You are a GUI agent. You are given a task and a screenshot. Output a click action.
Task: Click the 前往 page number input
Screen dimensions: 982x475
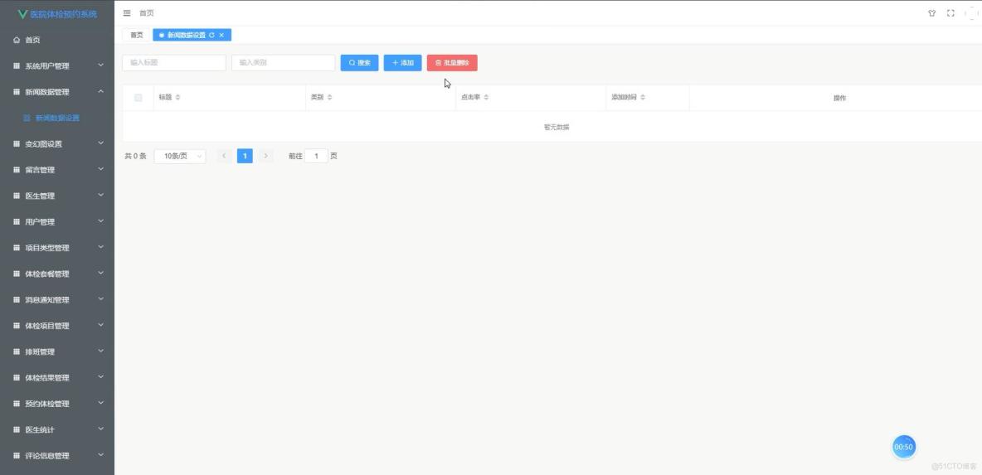[316, 156]
